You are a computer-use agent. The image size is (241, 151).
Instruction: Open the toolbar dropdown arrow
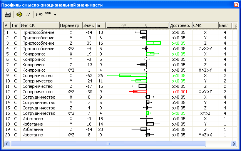coord(55,15)
